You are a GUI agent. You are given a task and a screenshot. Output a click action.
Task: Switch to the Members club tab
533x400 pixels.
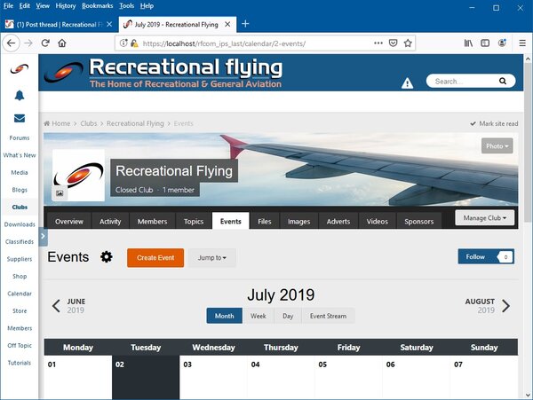tap(152, 222)
